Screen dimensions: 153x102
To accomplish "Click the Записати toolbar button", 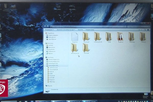I will point(80,30).
